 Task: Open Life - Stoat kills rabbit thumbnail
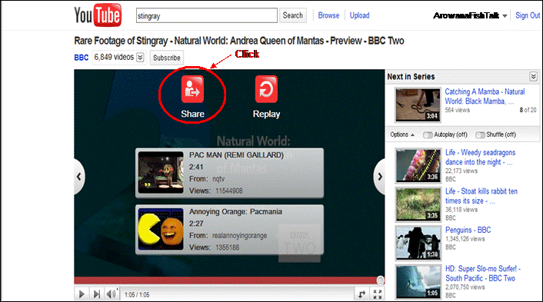418,204
